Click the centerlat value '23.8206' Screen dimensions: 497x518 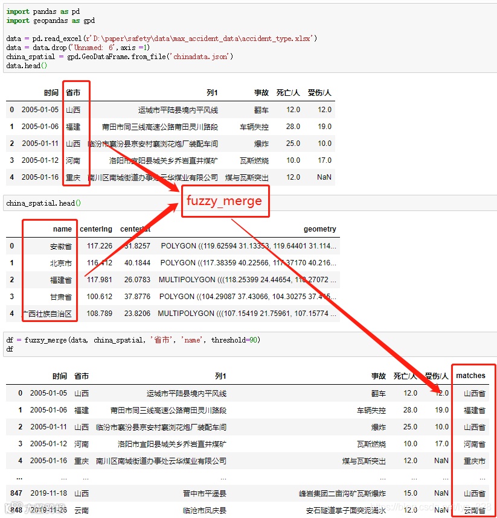click(137, 313)
